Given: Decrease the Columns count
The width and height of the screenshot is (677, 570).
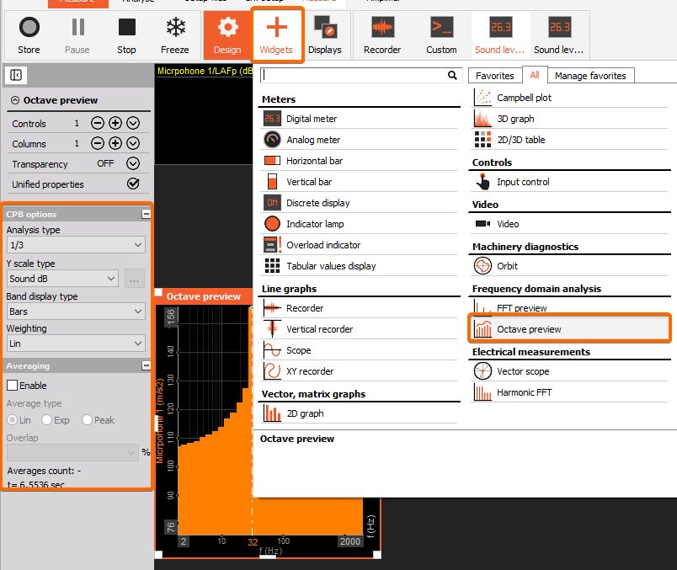Looking at the screenshot, I should [x=98, y=143].
